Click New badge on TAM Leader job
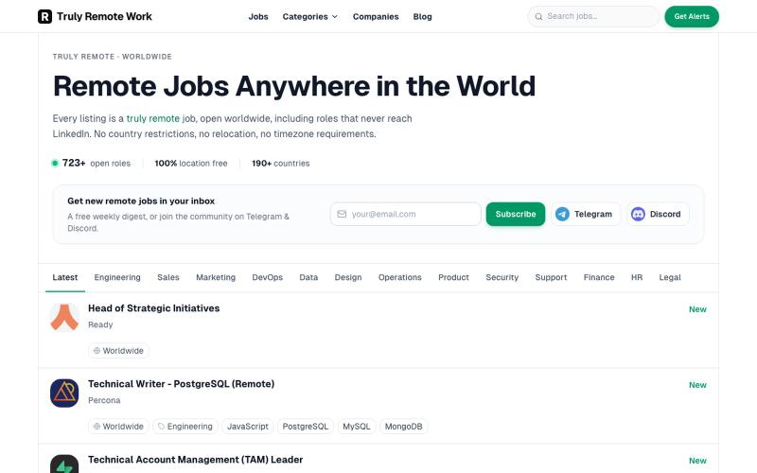Image resolution: width=757 pixels, height=473 pixels. click(x=697, y=461)
